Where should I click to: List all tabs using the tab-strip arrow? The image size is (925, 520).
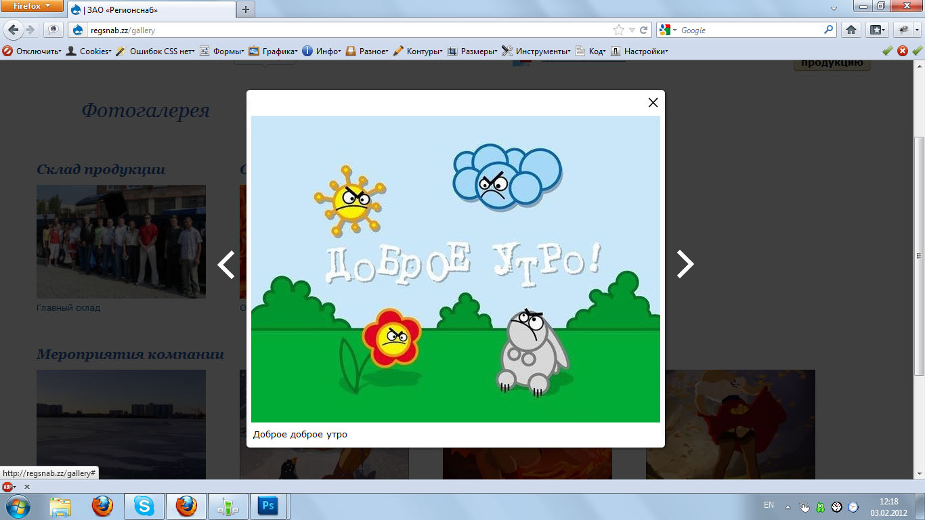click(834, 9)
